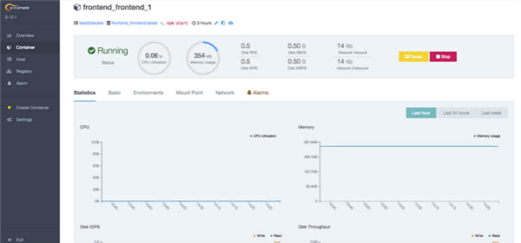Open the Alarms tab with bell
521x243 pixels.
(258, 93)
